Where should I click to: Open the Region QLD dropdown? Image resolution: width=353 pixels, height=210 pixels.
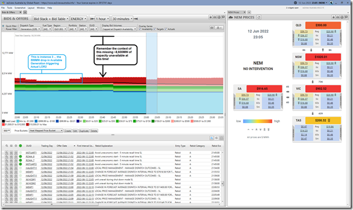coord(60,29)
